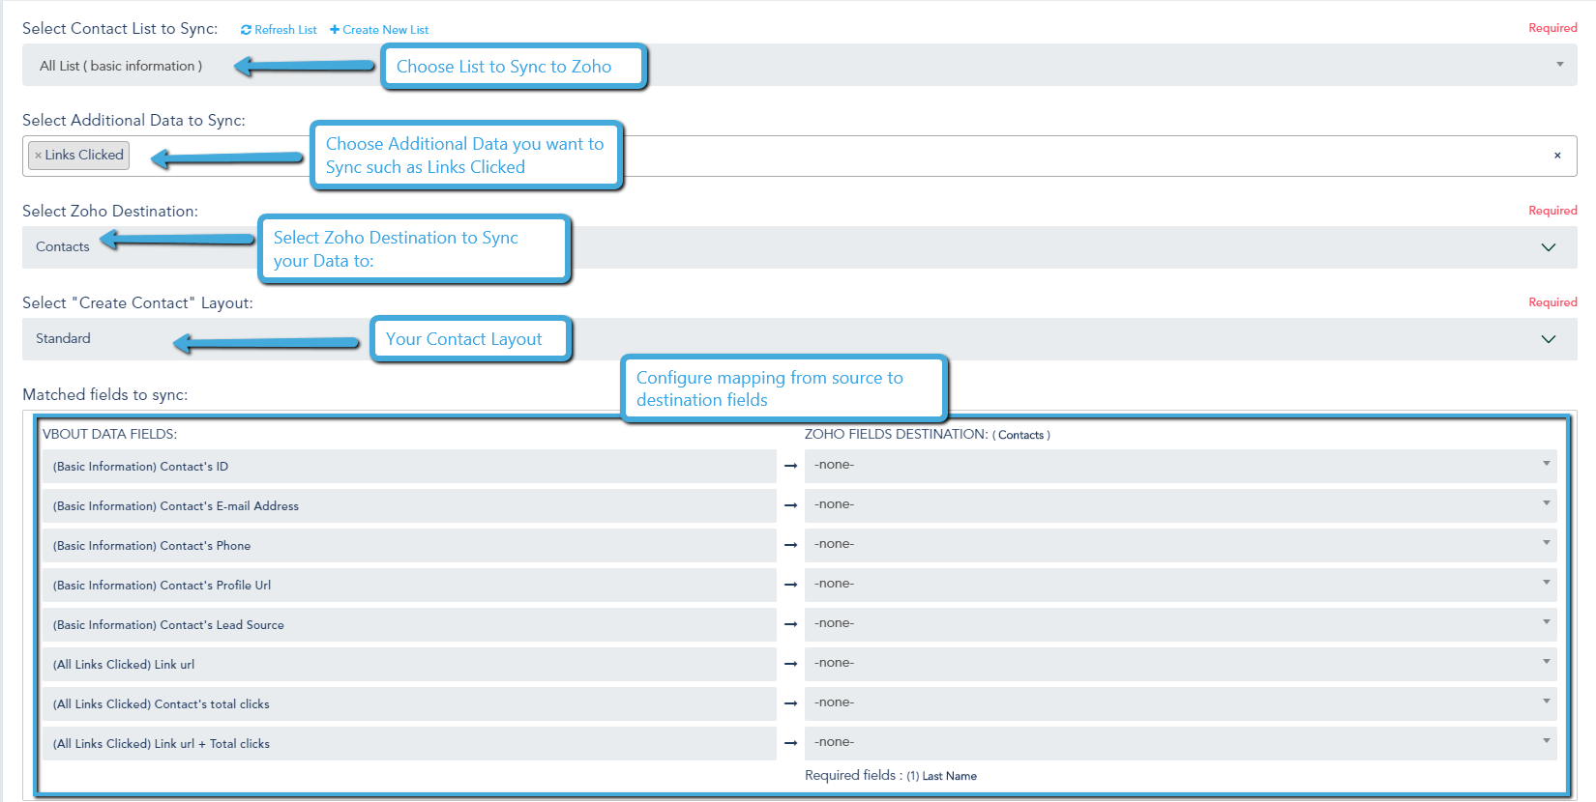Open Zoho field dropdown for Contact's ID

pos(1180,466)
